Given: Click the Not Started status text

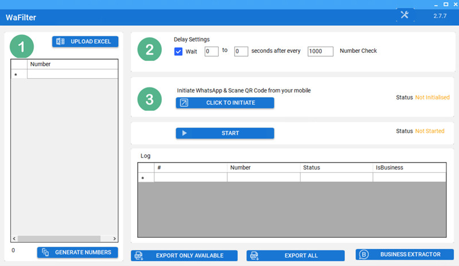Looking at the screenshot, I should (430, 131).
